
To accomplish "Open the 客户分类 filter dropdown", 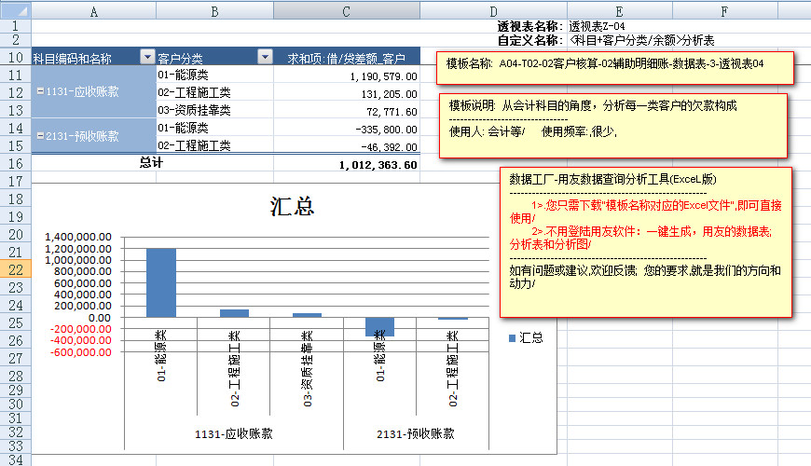I will click(264, 58).
